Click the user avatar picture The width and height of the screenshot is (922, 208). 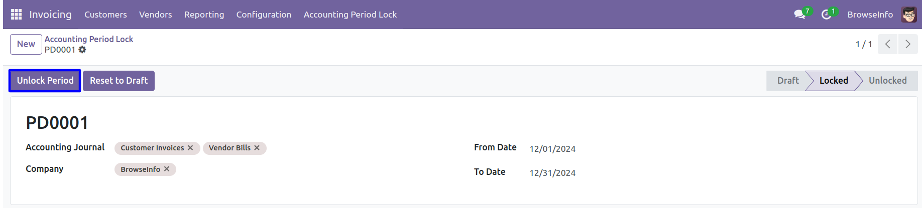click(x=909, y=15)
